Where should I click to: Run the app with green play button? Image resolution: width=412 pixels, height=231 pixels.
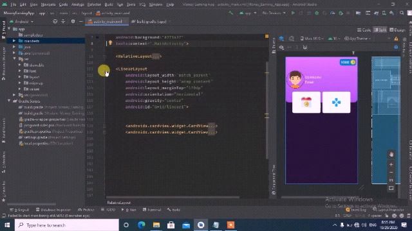pyautogui.click(x=293, y=13)
